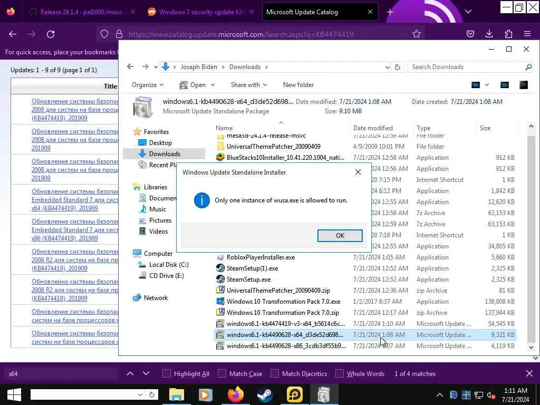Close the Microsoft Update Catalog tab
Screen dimensions: 540x405
(370, 12)
